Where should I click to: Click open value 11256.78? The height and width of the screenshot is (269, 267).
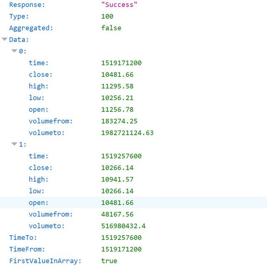point(117,110)
